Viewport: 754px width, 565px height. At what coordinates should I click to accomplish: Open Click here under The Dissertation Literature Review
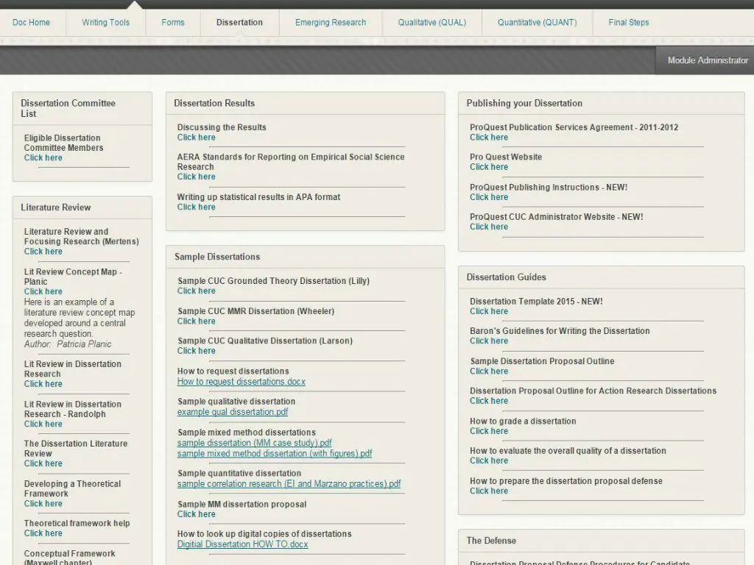click(43, 463)
